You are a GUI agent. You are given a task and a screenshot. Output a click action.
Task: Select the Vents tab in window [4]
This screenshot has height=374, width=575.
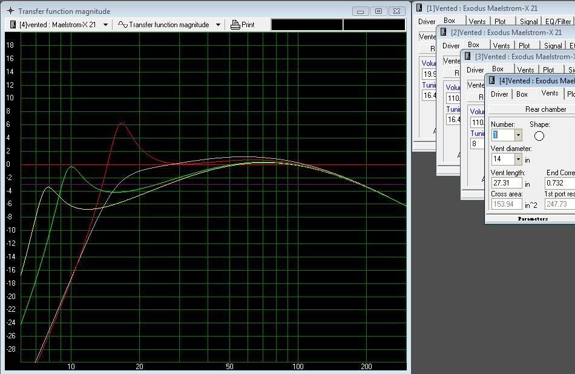coord(550,93)
